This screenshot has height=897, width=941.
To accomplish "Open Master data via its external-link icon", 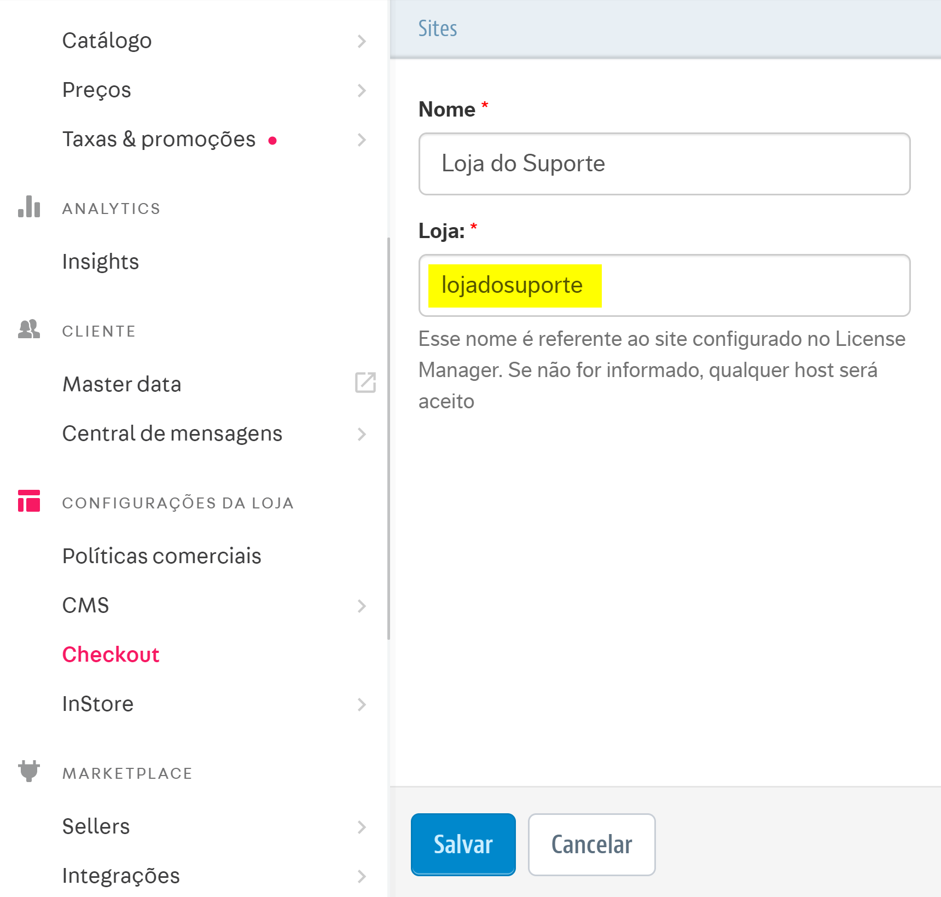I will tap(365, 383).
